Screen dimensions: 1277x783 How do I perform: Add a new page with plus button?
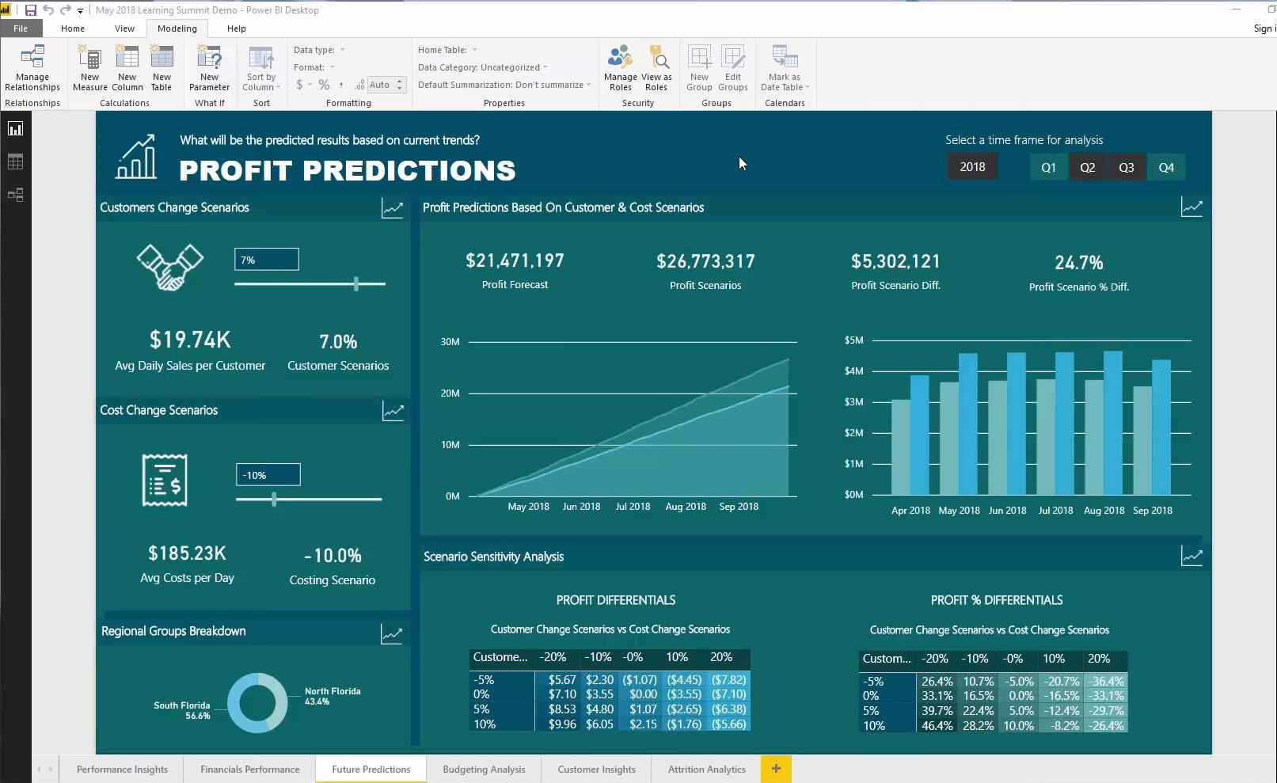(x=776, y=768)
